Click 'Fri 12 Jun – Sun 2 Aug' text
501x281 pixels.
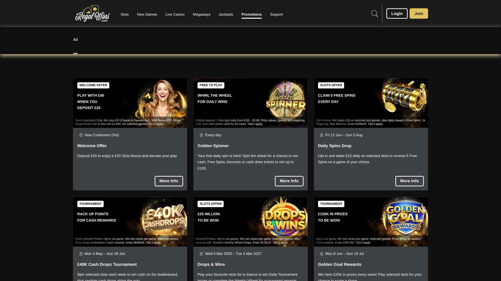(x=344, y=135)
